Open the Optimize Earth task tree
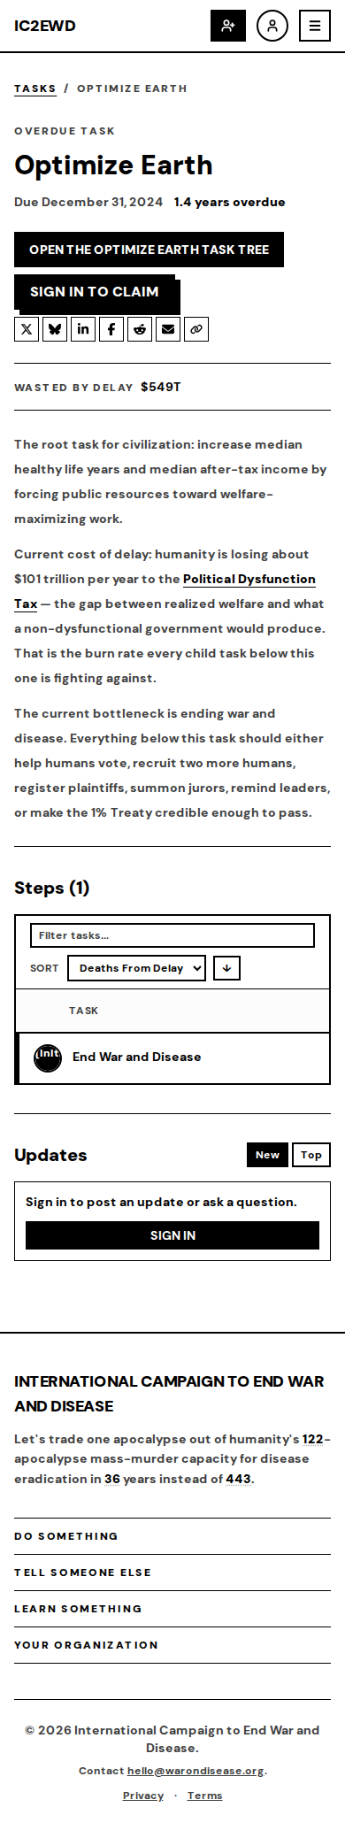 [x=149, y=250]
